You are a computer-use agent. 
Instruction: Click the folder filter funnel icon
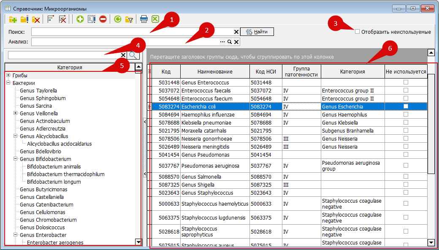pos(129,19)
